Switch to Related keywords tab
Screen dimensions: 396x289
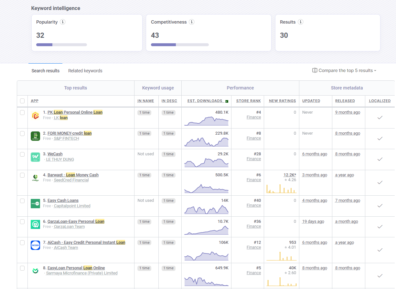(x=85, y=71)
